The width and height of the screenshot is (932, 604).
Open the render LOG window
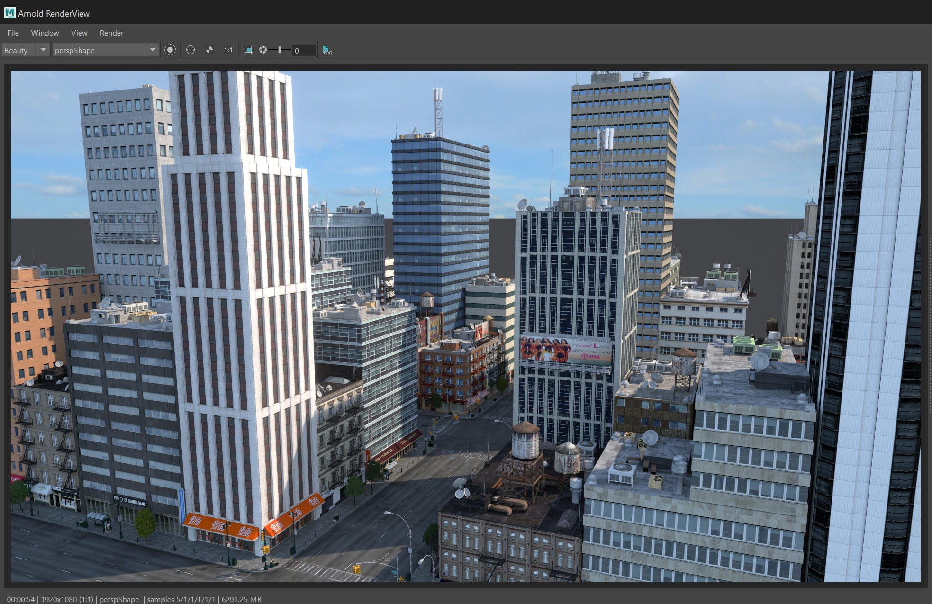pos(327,50)
